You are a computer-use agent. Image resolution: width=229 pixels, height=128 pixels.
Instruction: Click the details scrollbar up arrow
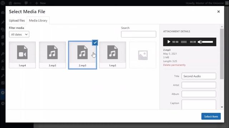click(222, 27)
